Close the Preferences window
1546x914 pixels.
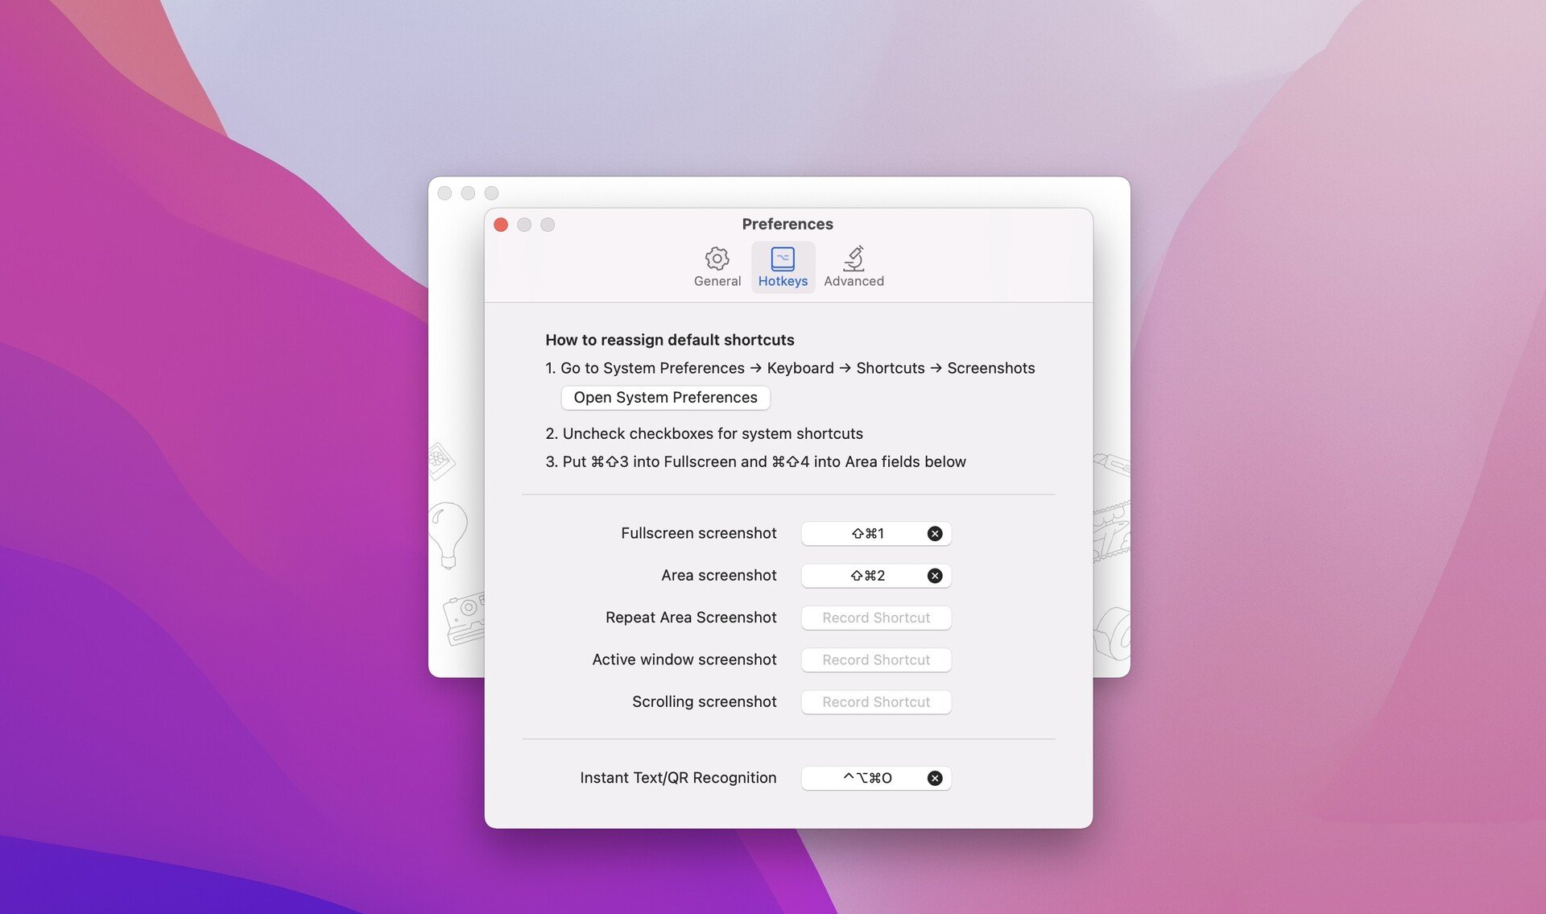tap(501, 225)
